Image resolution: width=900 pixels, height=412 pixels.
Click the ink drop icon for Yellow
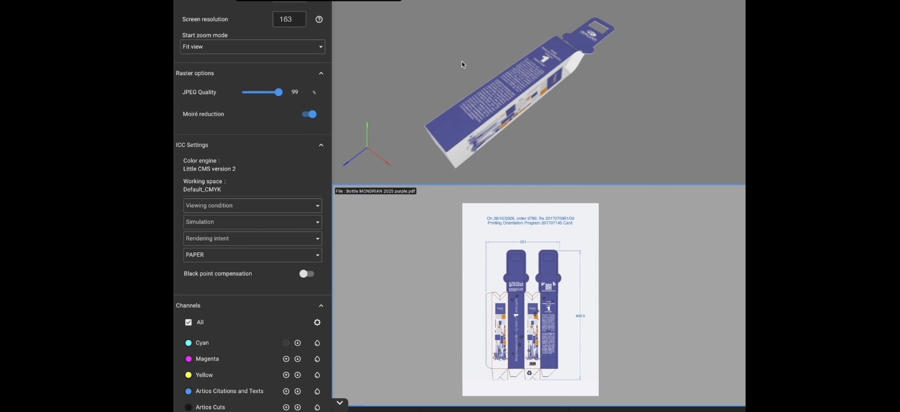[x=317, y=375]
